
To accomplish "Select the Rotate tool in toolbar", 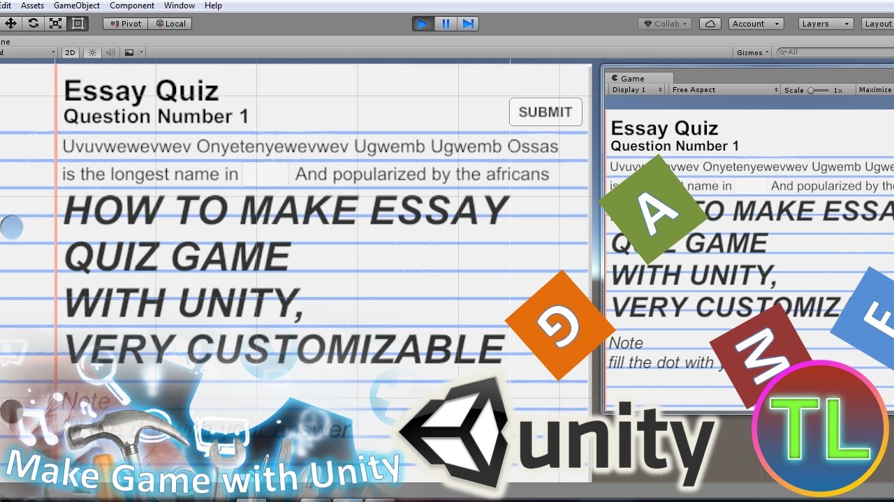I will coord(33,23).
